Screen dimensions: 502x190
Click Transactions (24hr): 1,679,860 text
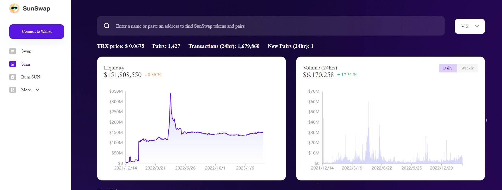224,46
